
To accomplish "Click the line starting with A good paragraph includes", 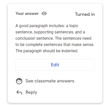I will click(x=47, y=26).
